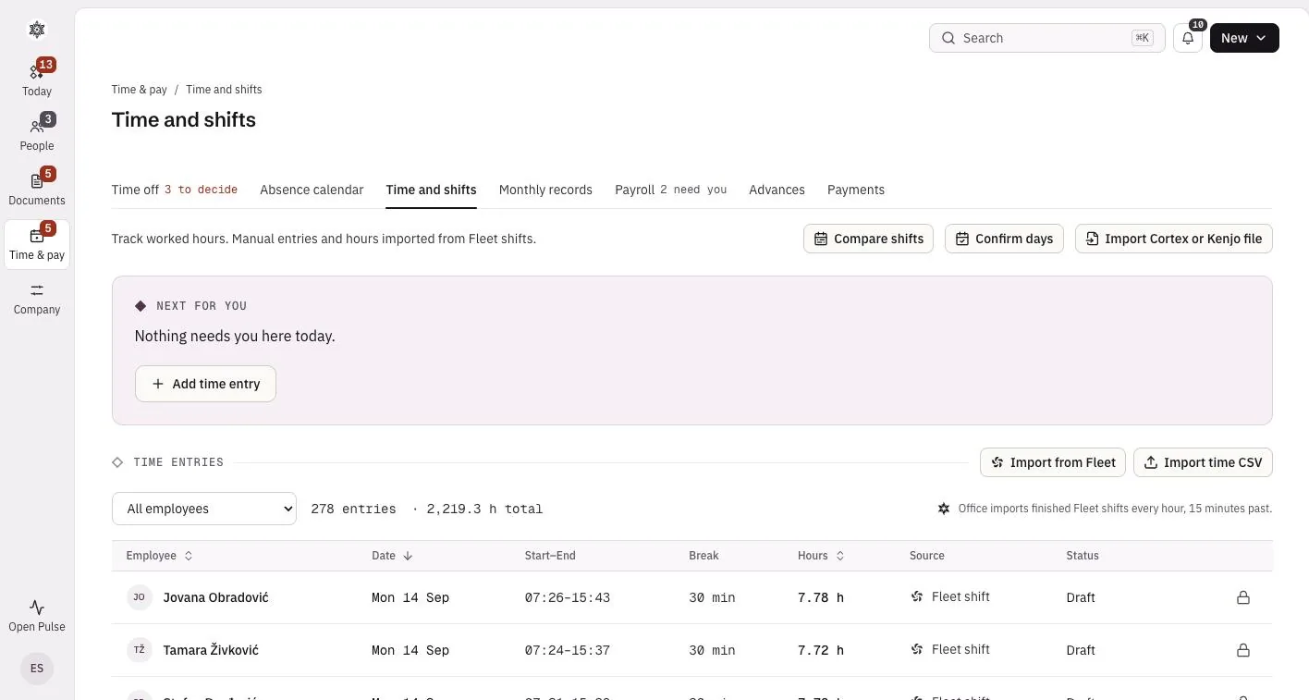Viewport: 1309px width, 700px height.
Task: Click the 7.78 h hours value
Action: pos(821,597)
